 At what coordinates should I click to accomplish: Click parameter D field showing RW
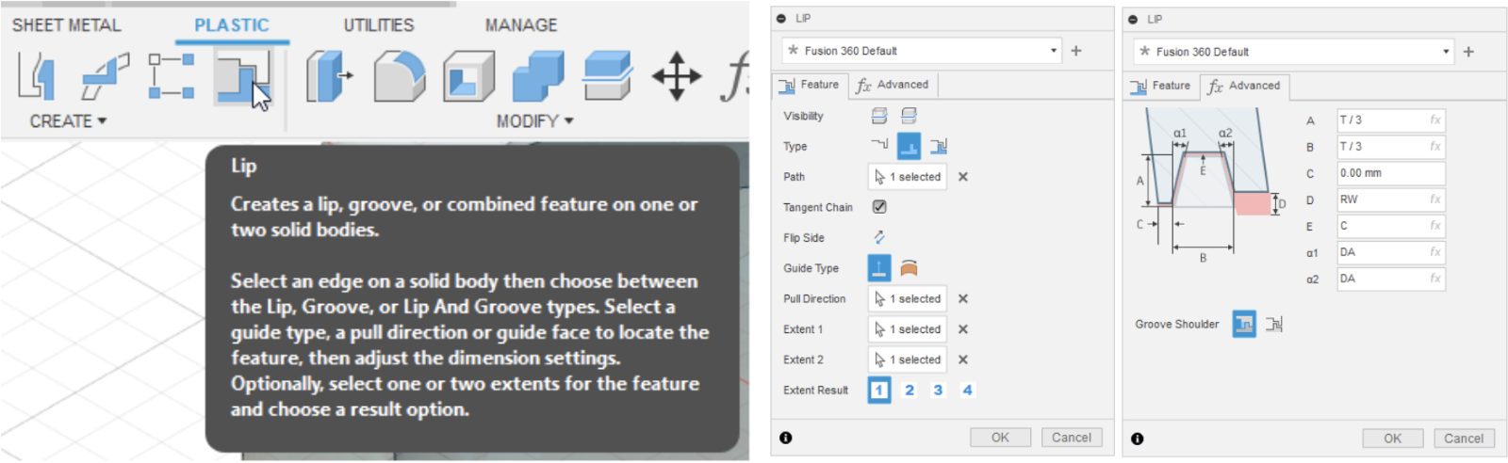[x=1391, y=200]
